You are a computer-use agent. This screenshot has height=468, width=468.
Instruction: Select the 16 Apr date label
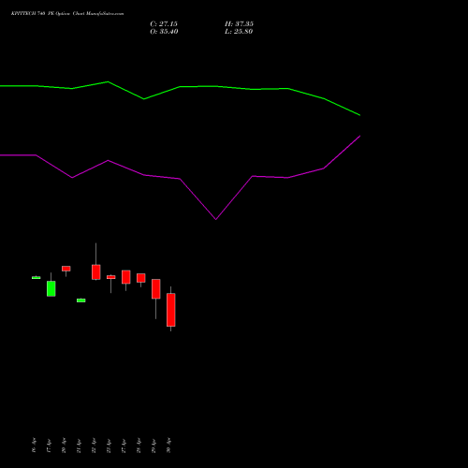(x=34, y=446)
